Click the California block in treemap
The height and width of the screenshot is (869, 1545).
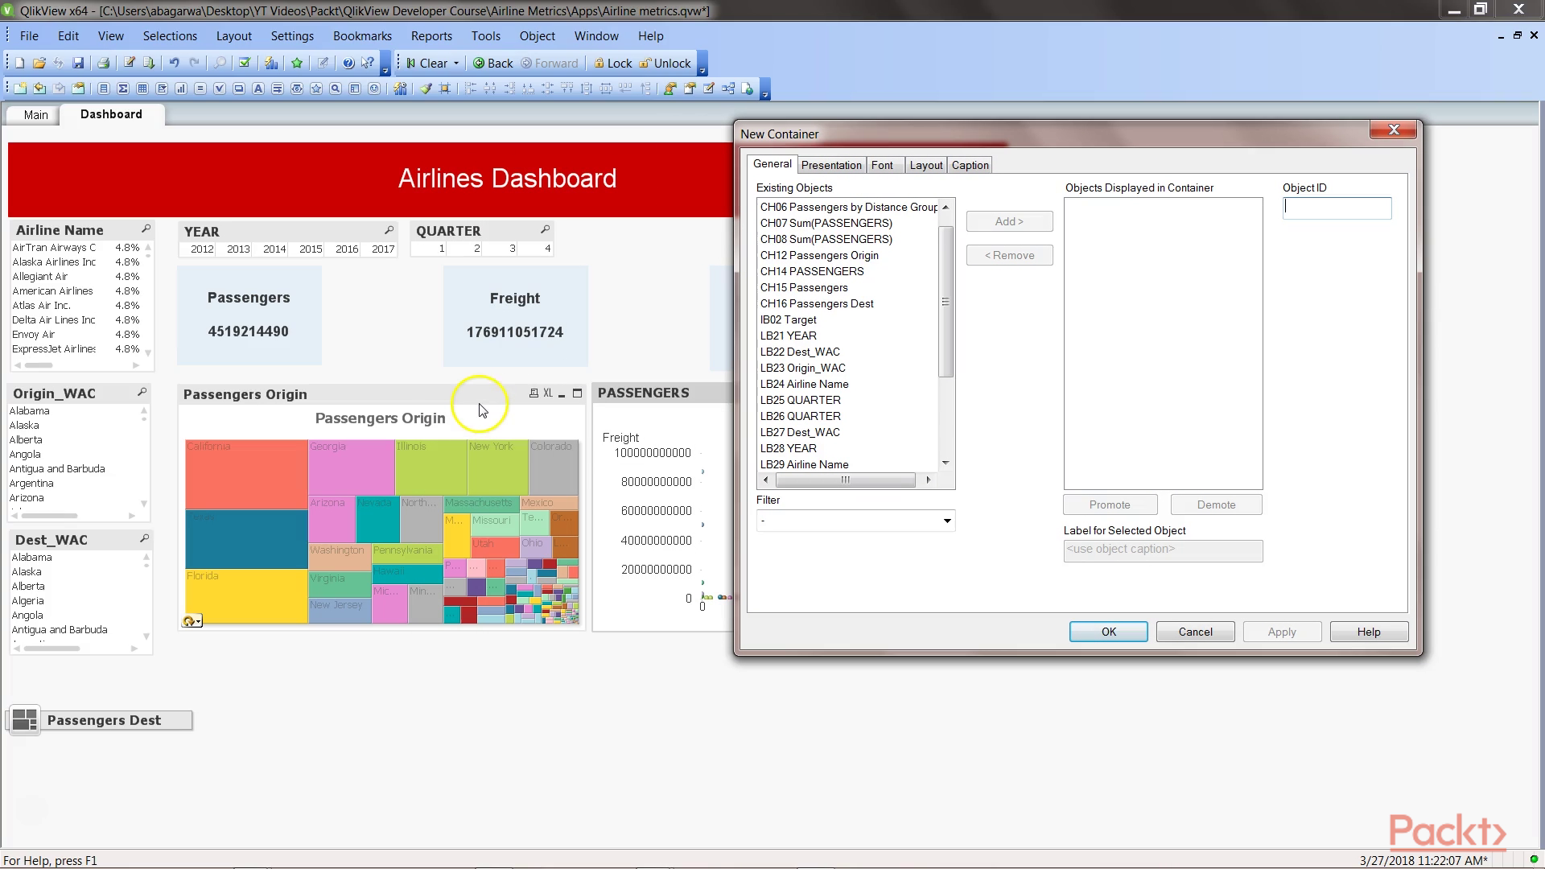click(246, 475)
